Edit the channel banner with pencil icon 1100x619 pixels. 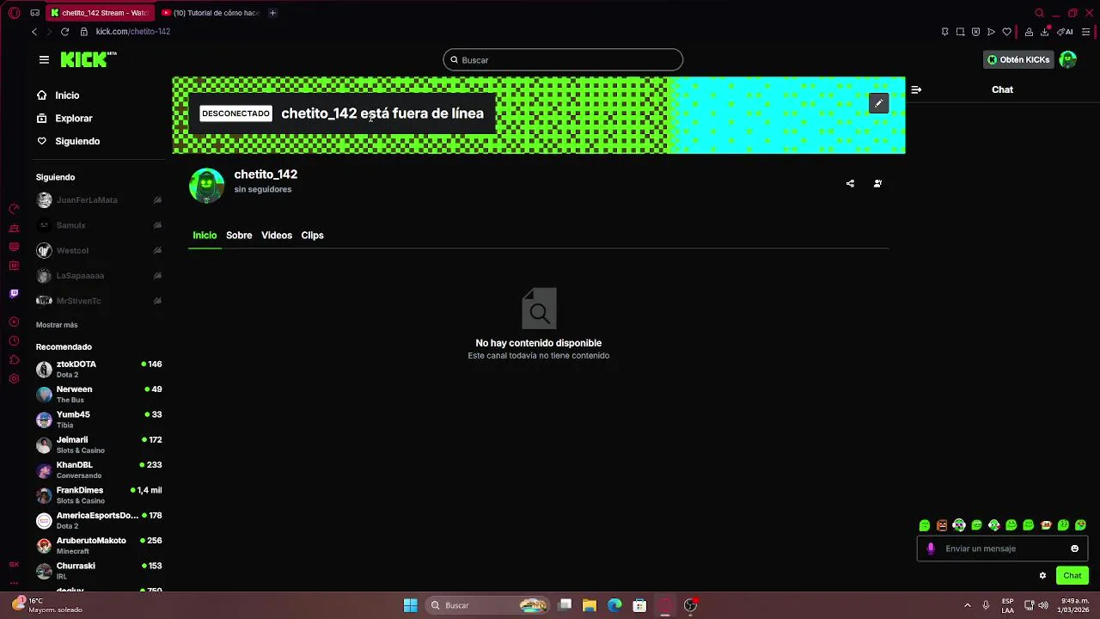tap(878, 103)
